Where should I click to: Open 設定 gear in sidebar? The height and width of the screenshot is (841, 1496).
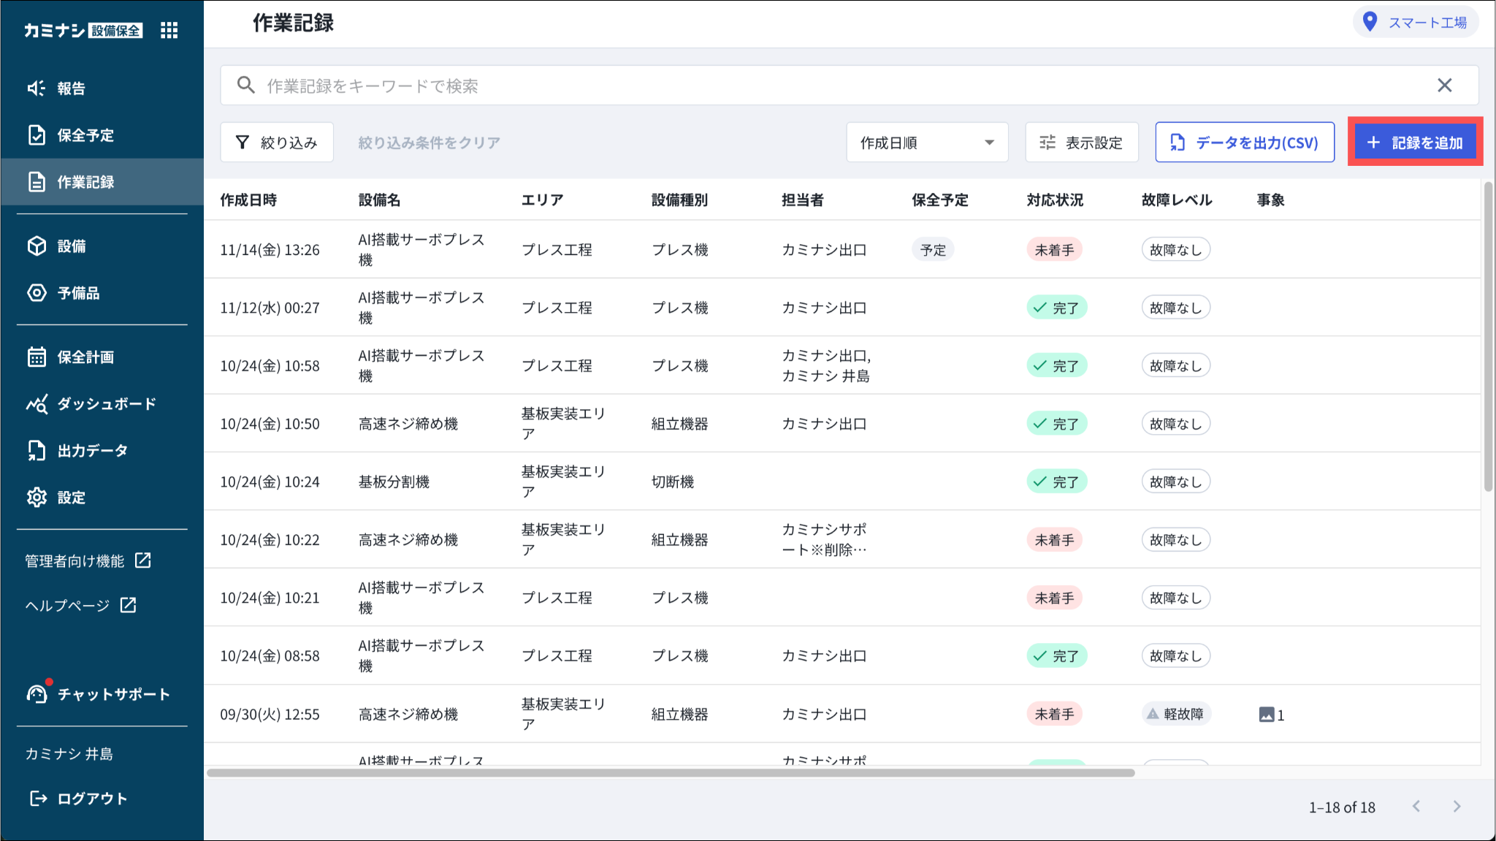coord(37,498)
